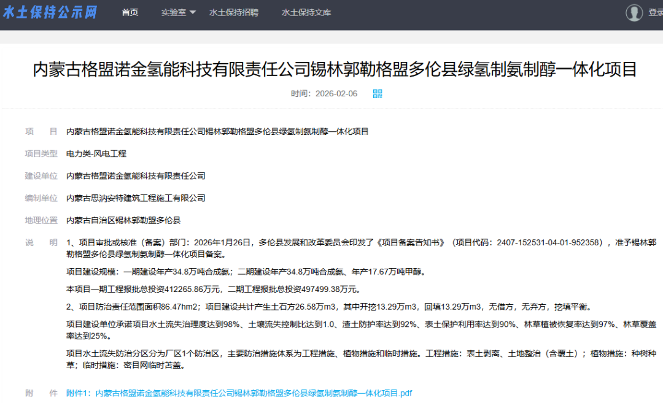This screenshot has height=403, width=663.
Task: Click the 水土保持公示网 site logo
Action: coord(50,13)
